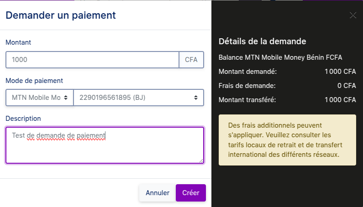Cancel with the Annuler button
Image resolution: width=363 pixels, height=207 pixels.
158,193
